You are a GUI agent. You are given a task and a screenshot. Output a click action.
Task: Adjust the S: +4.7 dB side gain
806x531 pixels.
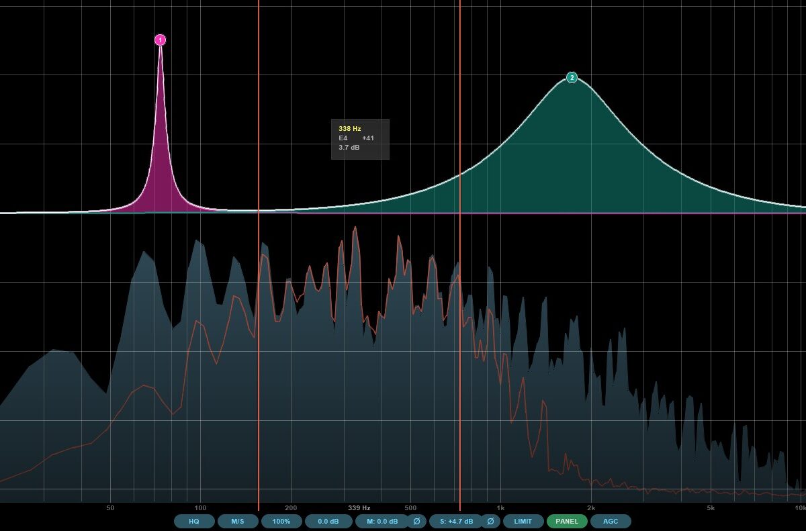point(456,522)
